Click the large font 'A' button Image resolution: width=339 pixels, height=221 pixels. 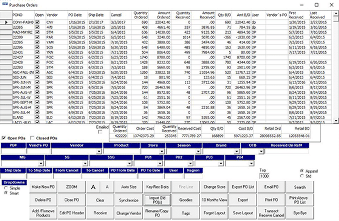(x=93, y=187)
